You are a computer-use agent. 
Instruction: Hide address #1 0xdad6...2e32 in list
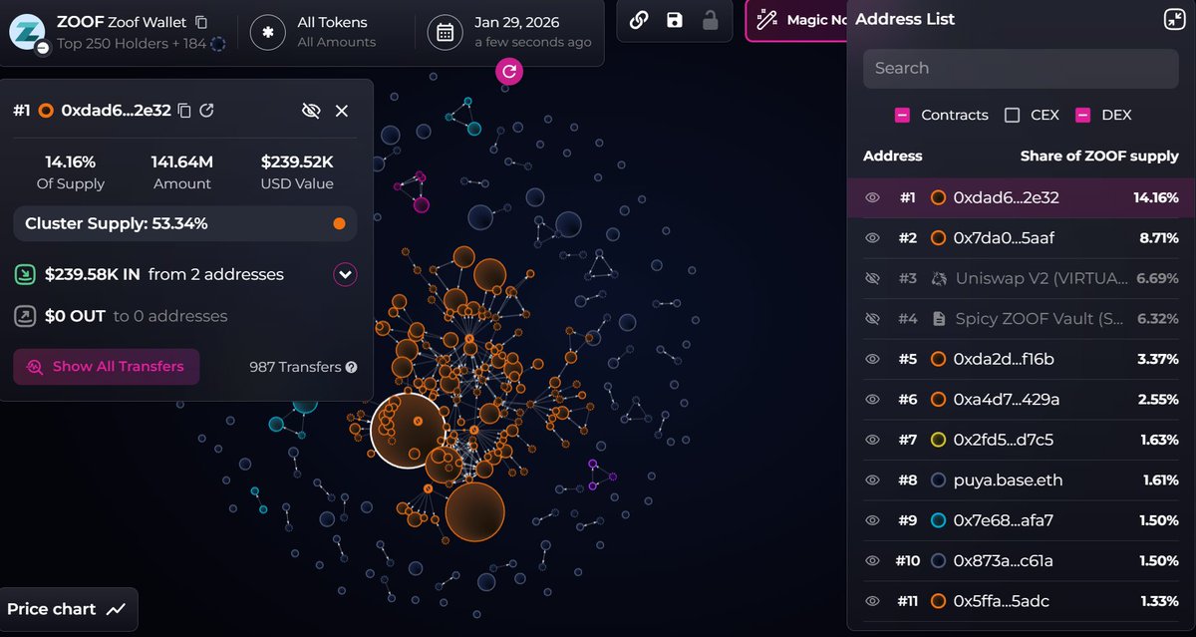pos(872,197)
